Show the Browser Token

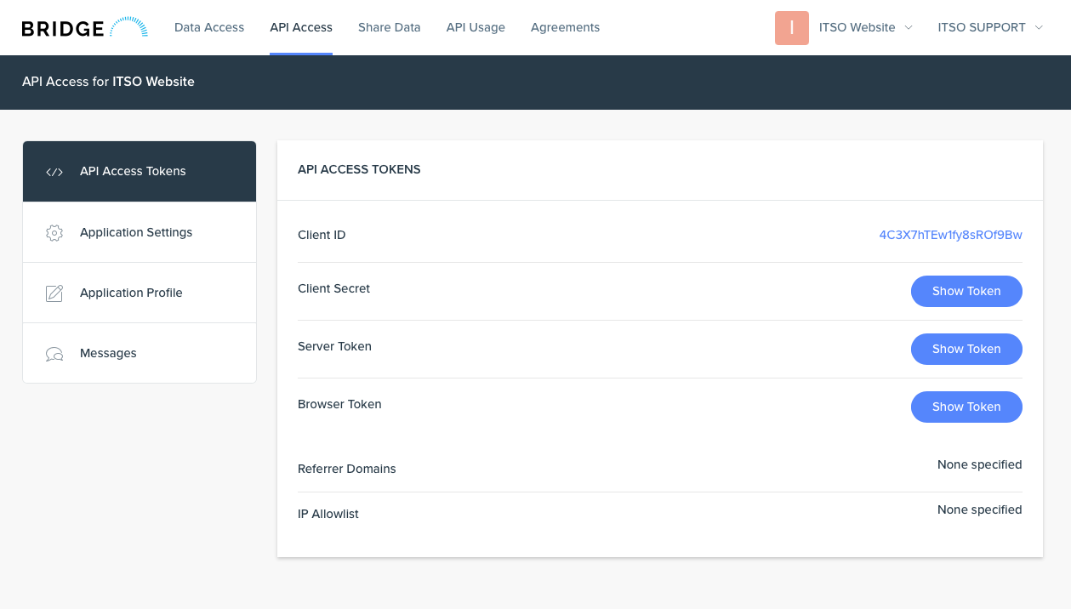pyautogui.click(x=966, y=407)
